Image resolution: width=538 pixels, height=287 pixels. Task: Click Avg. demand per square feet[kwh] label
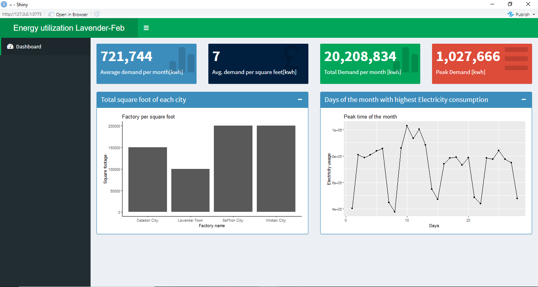coord(254,72)
